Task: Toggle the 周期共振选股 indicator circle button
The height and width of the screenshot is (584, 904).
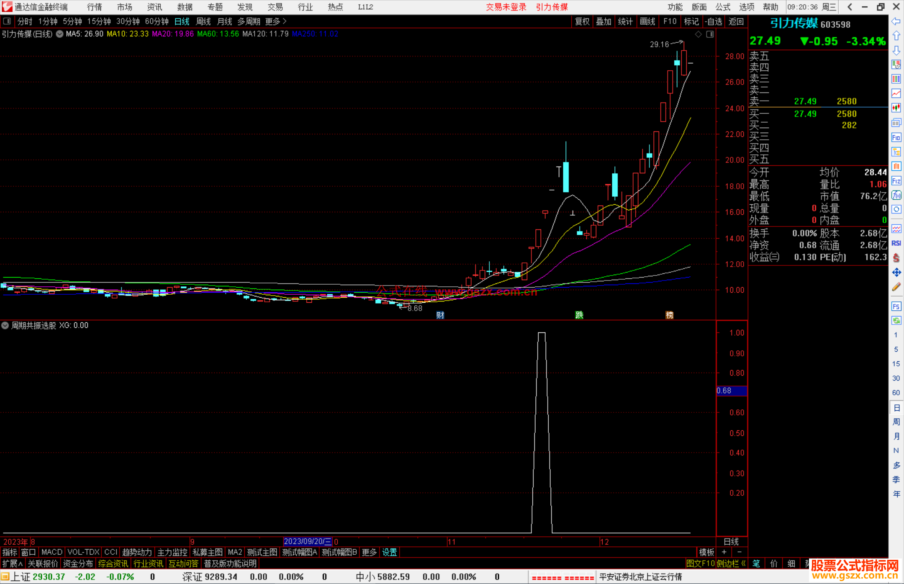Action: coord(5,325)
